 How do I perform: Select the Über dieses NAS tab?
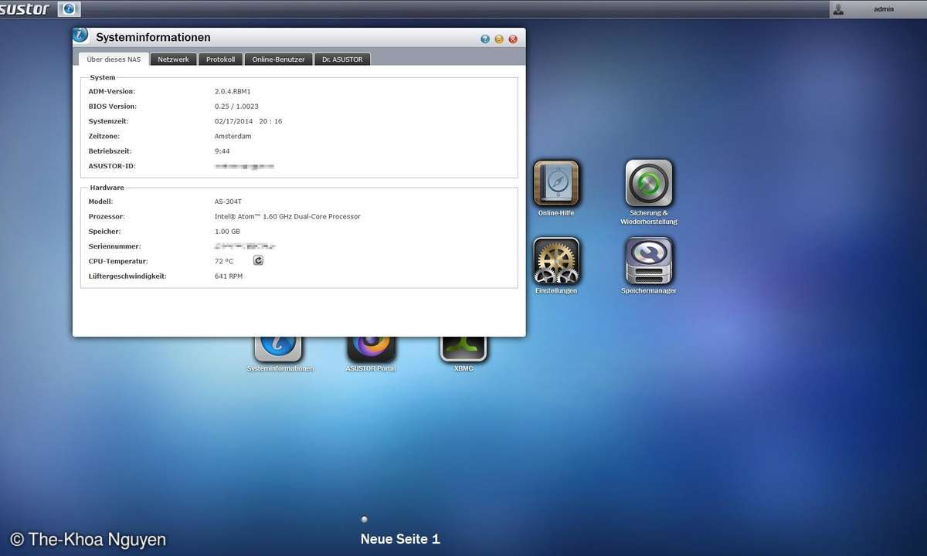[114, 59]
